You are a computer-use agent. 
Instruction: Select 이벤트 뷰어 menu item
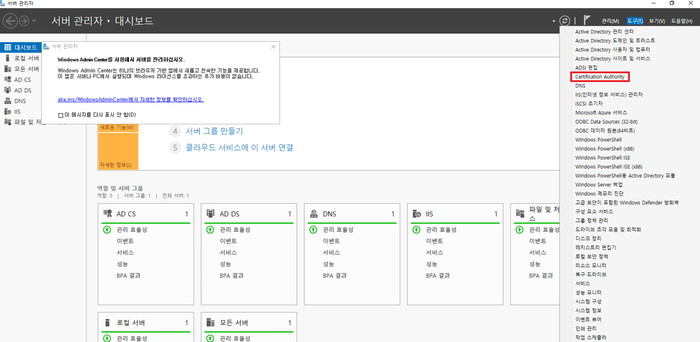click(x=588, y=320)
